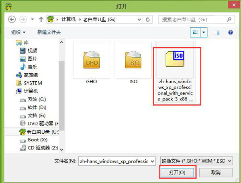Select the ISO folder icon
This screenshot has width=241, height=183.
click(x=133, y=60)
